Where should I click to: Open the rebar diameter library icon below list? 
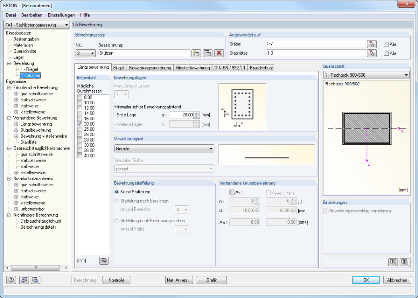click(104, 260)
